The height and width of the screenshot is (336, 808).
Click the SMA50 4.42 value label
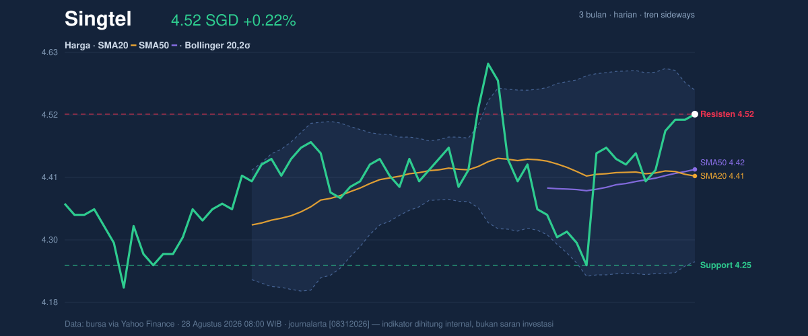pyautogui.click(x=722, y=163)
